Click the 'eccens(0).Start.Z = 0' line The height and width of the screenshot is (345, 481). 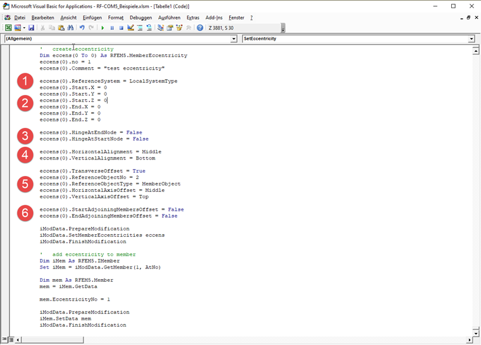[73, 101]
